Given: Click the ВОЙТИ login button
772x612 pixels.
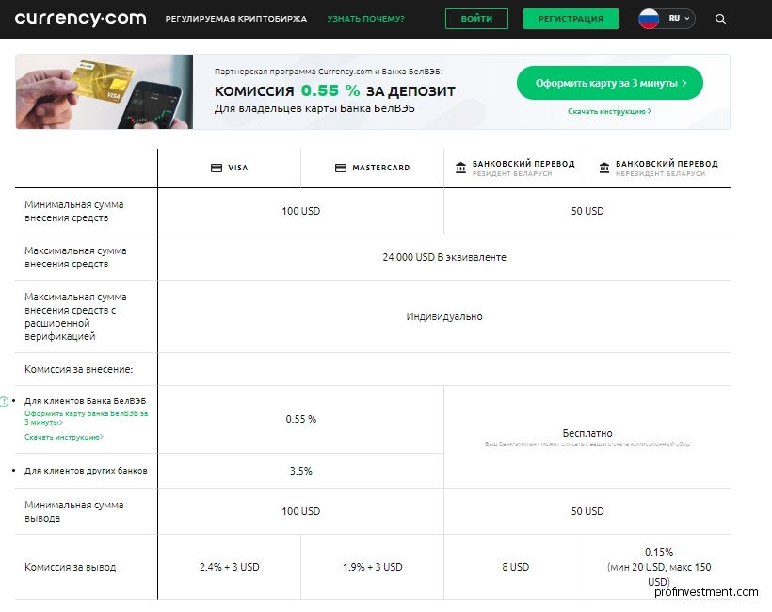Looking at the screenshot, I should pyautogui.click(x=476, y=19).
